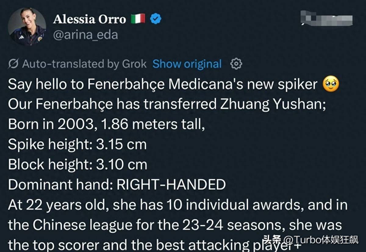Click the Alessia Orro display name
366x252 pixels.
pyautogui.click(x=89, y=20)
